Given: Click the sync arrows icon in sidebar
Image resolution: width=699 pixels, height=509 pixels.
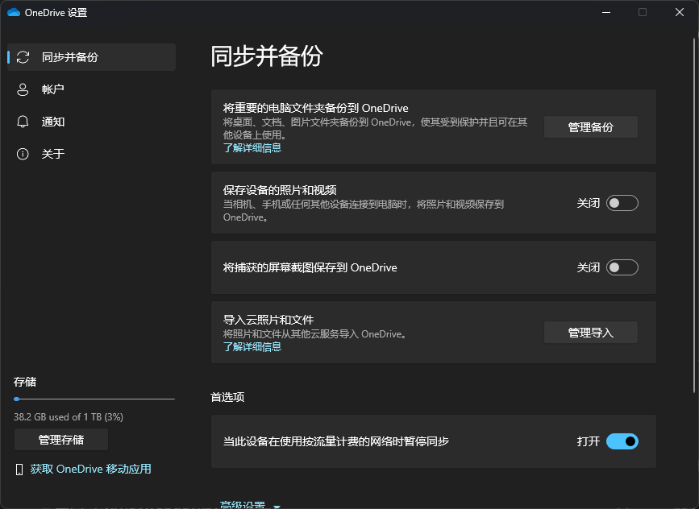Looking at the screenshot, I should (x=23, y=57).
